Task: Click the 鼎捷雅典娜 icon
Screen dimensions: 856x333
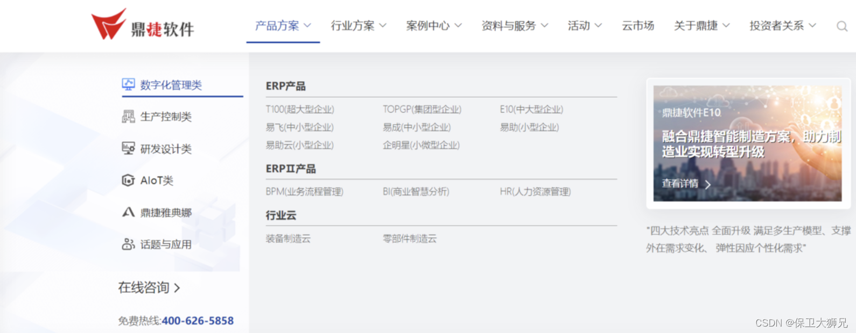Action: pyautogui.click(x=128, y=212)
